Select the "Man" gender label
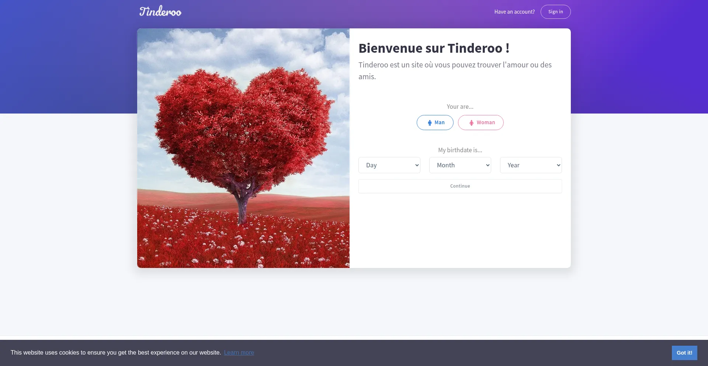The image size is (708, 366). 439,122
